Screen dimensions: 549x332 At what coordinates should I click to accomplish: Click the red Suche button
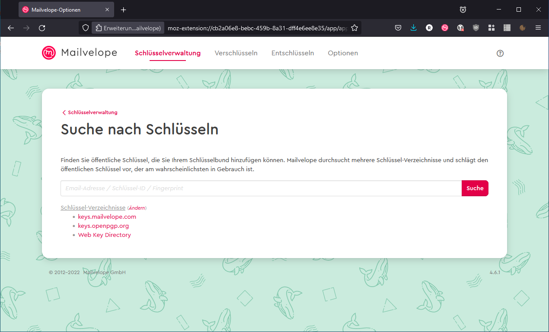tap(475, 188)
